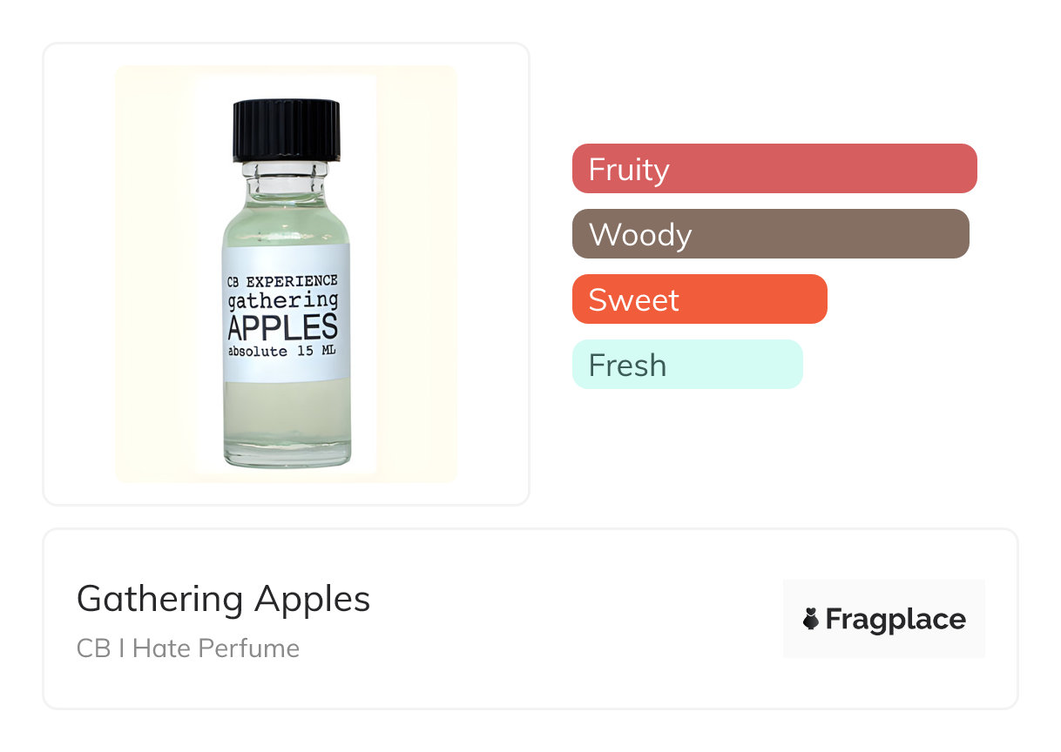Click large APPLES text on bottle label
The width and height of the screenshot is (1061, 752).
283,327
